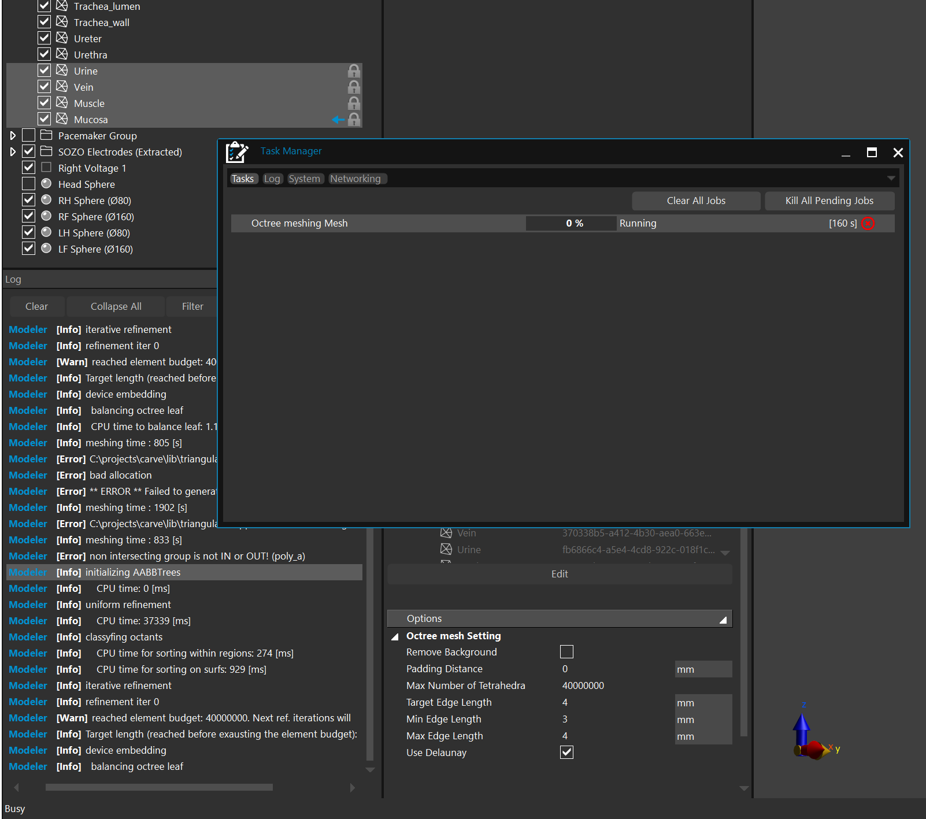Open the System tab
Image resolution: width=926 pixels, height=819 pixels.
click(x=304, y=179)
